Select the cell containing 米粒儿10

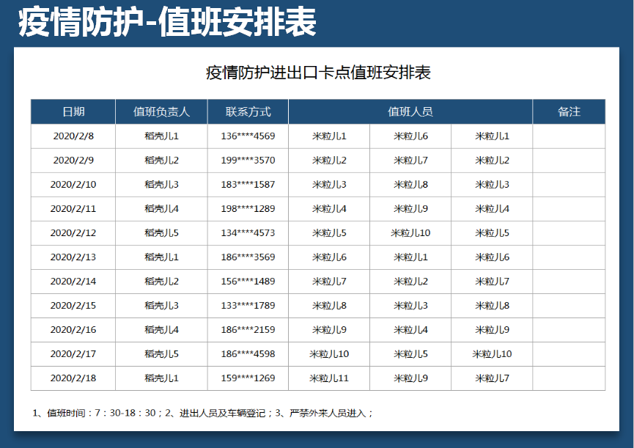[x=409, y=232]
